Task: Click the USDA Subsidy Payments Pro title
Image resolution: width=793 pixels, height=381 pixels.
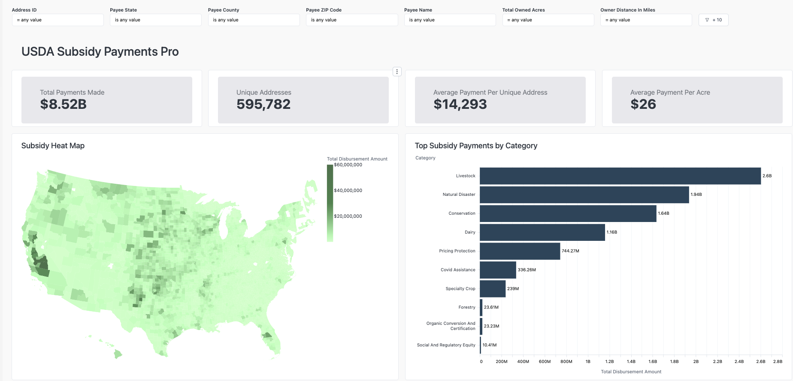Action: pyautogui.click(x=100, y=52)
